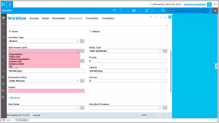The image size is (219, 123).
Task: Select Client+Organization option
Action: point(44,59)
